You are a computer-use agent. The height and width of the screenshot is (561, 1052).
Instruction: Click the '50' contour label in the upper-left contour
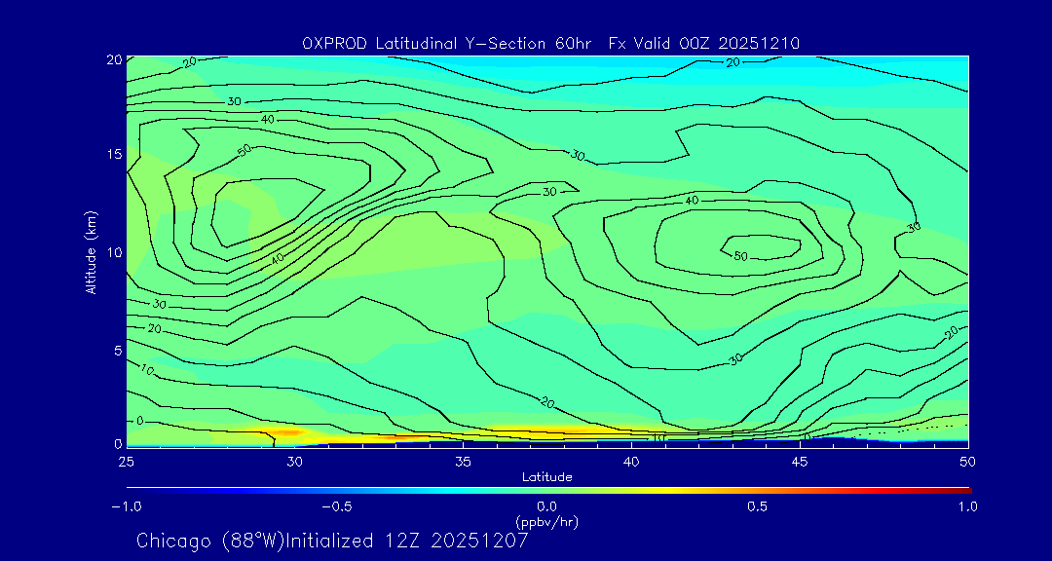[244, 149]
